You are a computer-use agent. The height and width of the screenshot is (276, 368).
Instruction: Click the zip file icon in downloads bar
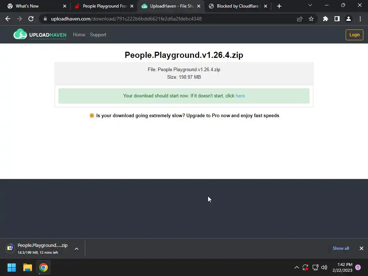[x=10, y=248]
